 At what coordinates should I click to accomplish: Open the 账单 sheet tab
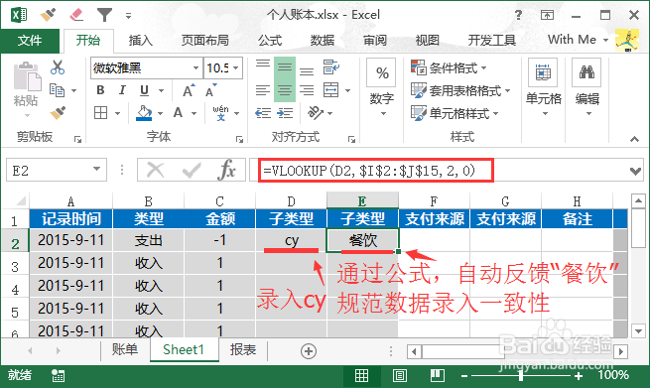(125, 350)
